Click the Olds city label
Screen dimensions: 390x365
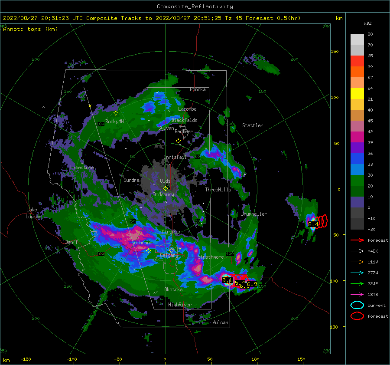(165, 181)
